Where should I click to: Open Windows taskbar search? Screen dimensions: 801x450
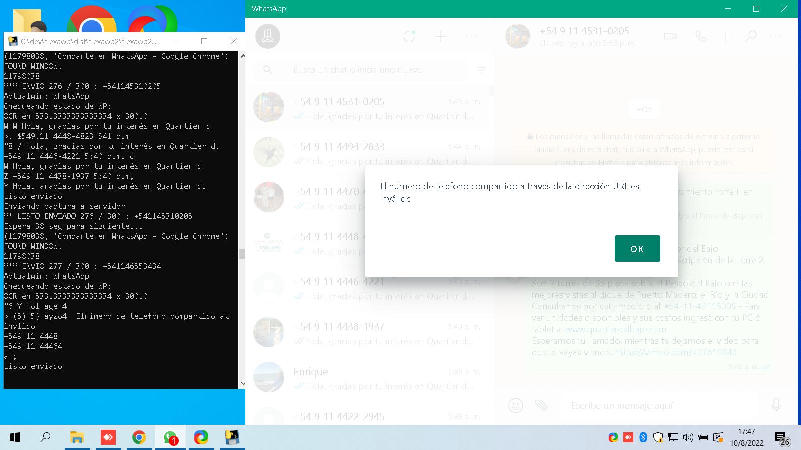(45, 438)
